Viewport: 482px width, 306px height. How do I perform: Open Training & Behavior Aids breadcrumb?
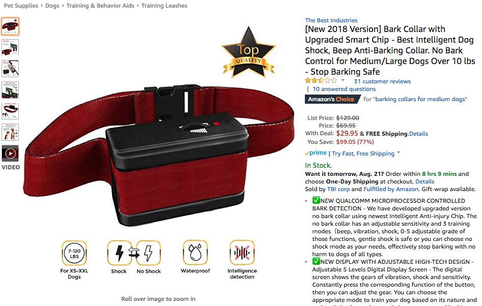(100, 6)
